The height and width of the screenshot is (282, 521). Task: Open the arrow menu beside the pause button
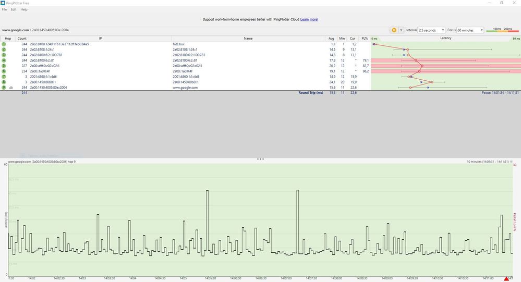pos(401,30)
